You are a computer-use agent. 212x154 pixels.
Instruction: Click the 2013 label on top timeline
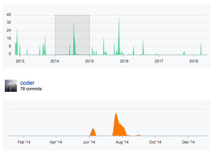(20, 61)
